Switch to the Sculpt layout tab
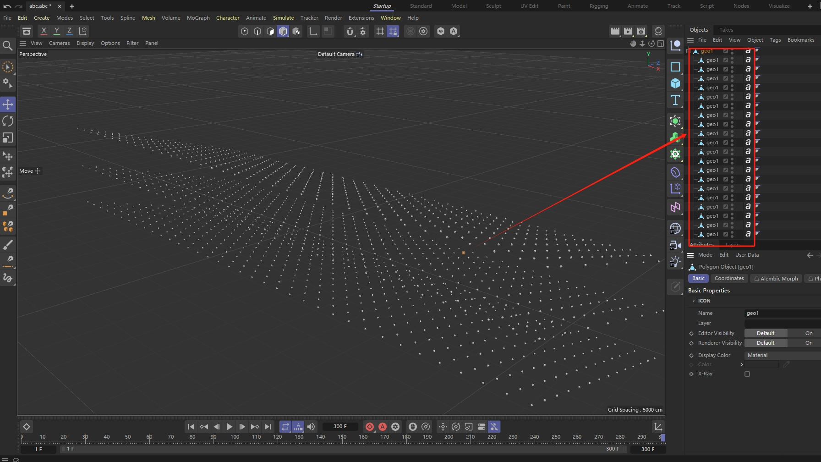This screenshot has width=821, height=462. tap(493, 6)
